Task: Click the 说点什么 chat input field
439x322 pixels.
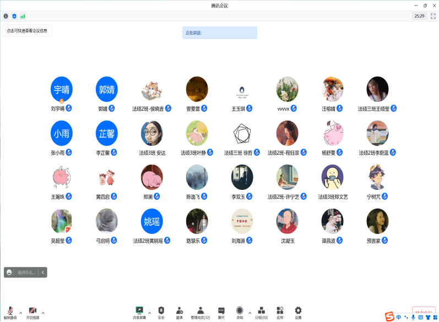Action: click(26, 272)
